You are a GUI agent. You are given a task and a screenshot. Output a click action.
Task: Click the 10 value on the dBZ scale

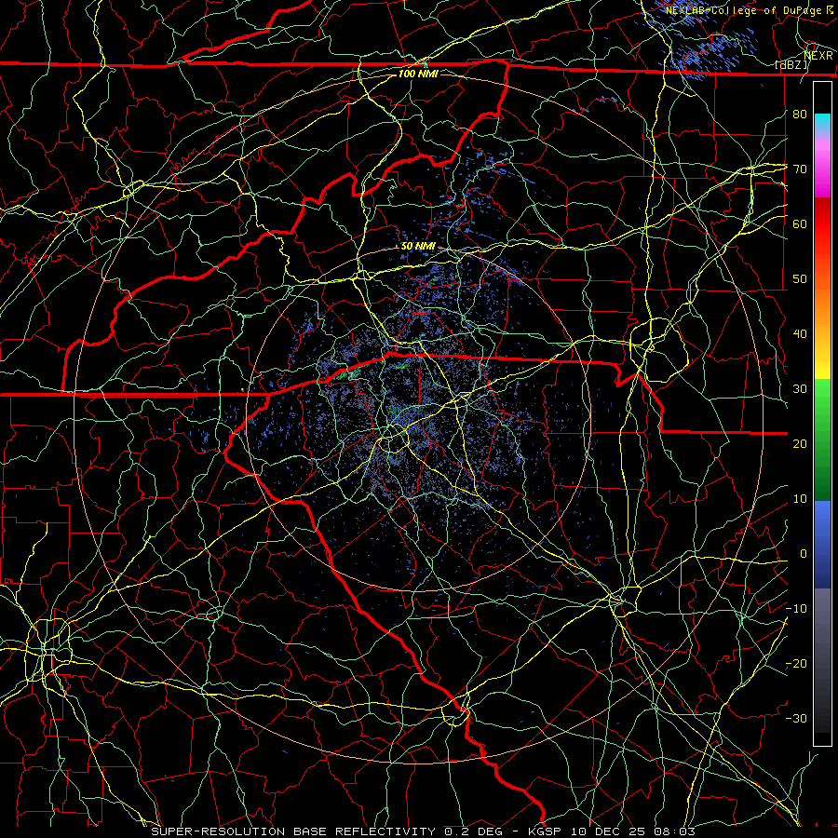click(800, 499)
